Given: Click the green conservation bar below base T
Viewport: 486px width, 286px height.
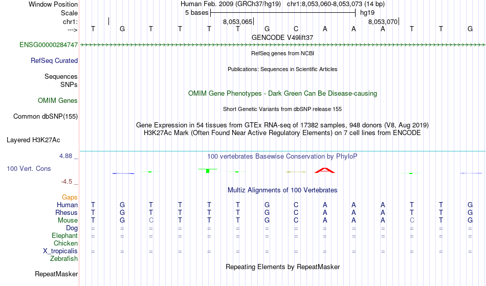Looking at the screenshot, I should click(x=208, y=170).
